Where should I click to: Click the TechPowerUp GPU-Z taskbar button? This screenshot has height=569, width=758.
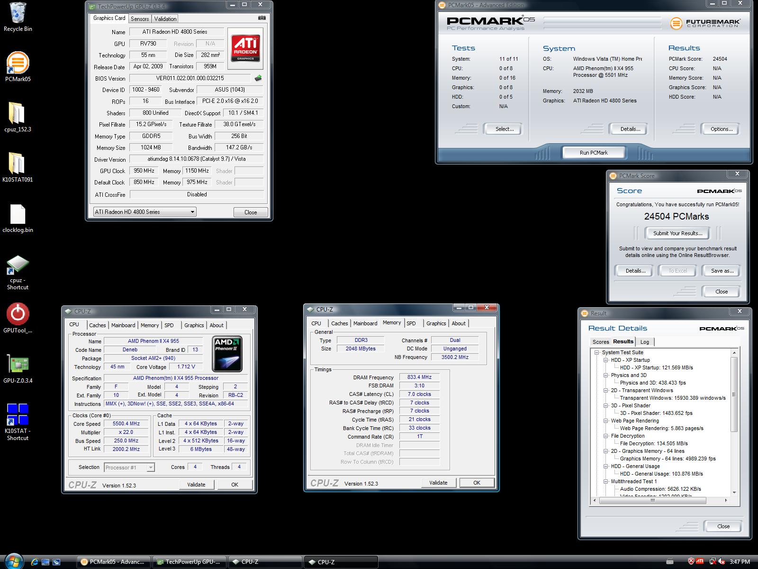click(x=189, y=562)
